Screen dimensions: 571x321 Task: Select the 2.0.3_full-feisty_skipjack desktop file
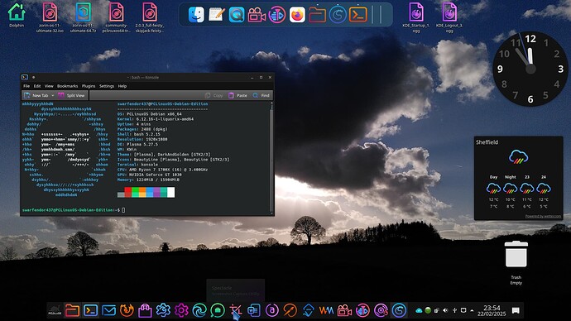150,17
